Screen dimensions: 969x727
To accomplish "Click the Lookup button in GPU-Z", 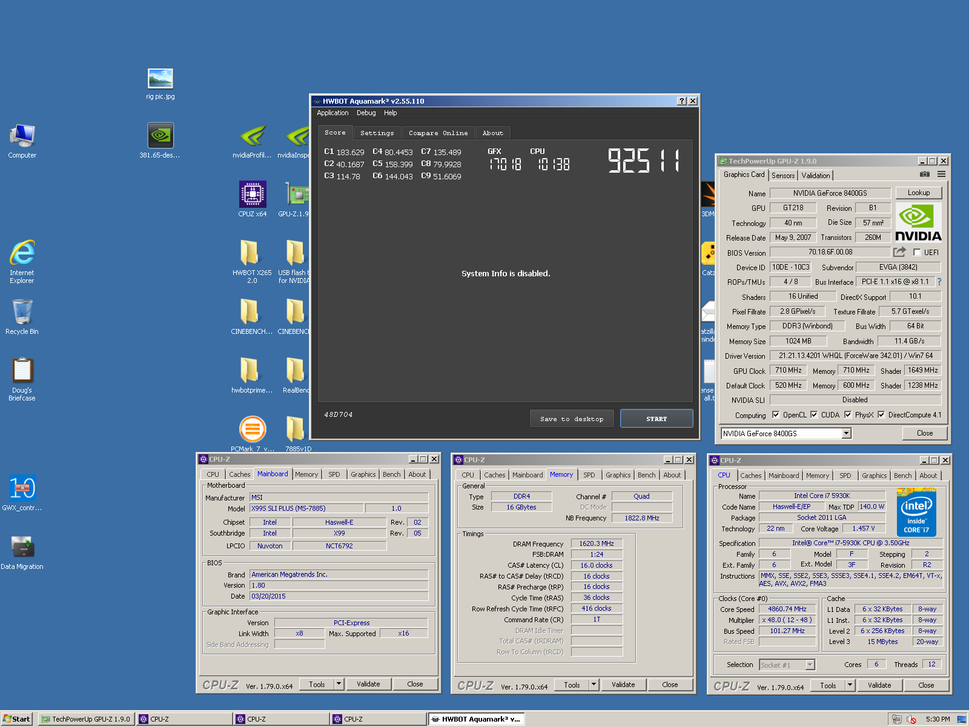I will point(918,193).
